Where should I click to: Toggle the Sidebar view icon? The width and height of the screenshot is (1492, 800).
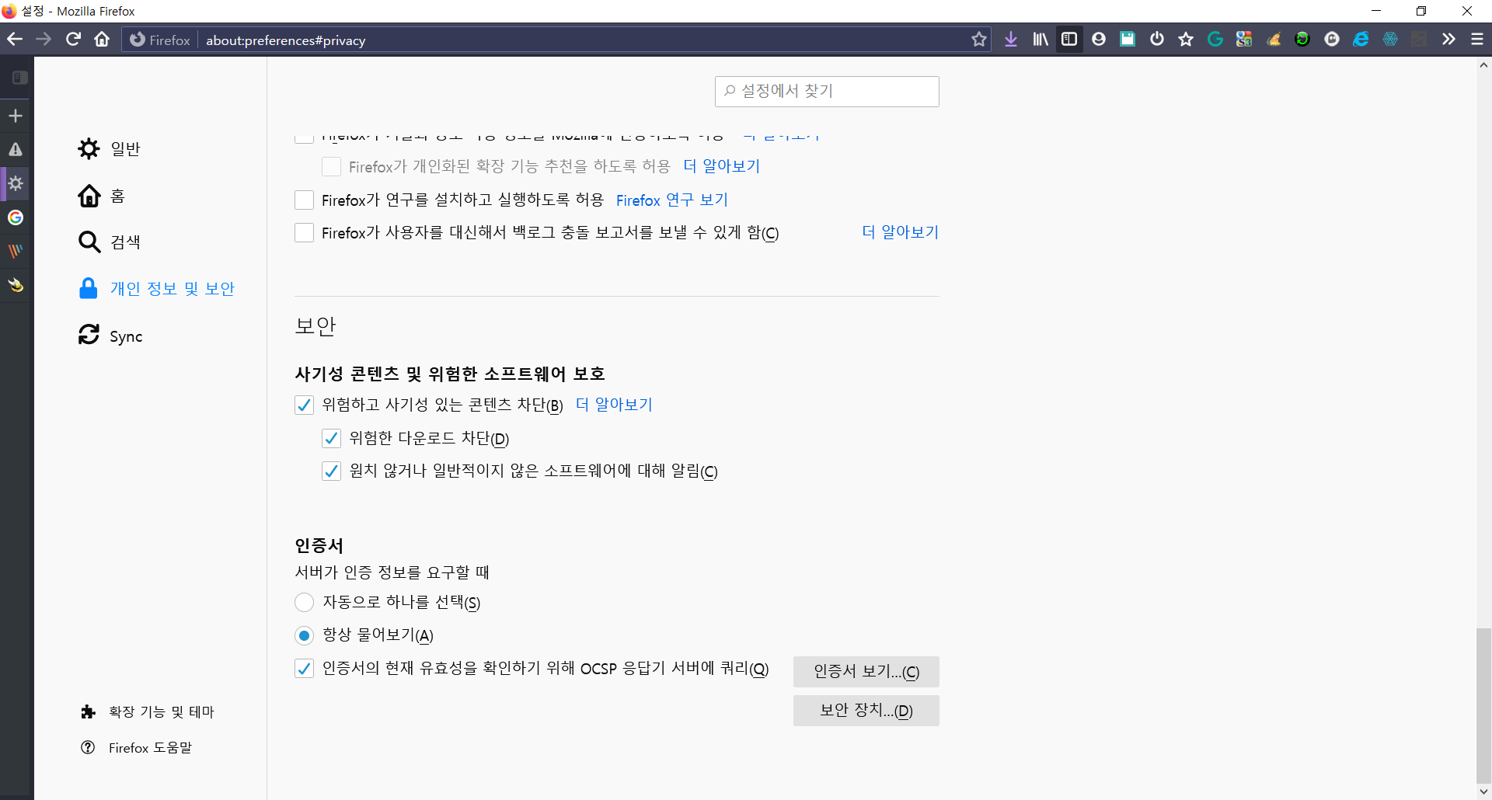1070,40
